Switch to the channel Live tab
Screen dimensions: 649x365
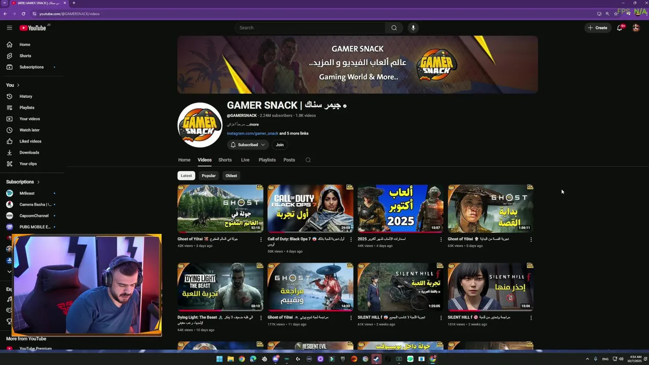tap(245, 160)
